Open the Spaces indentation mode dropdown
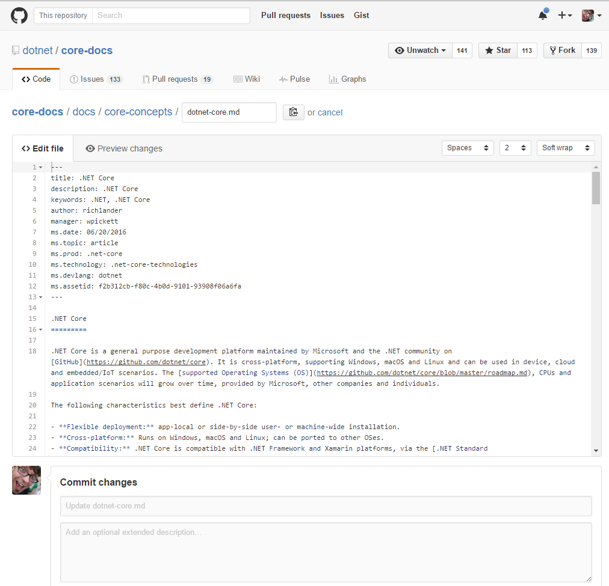The height and width of the screenshot is (586, 609). pos(468,148)
